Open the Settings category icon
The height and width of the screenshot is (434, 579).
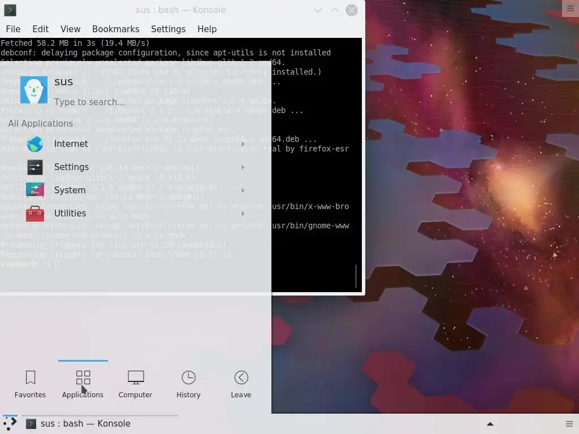pos(35,167)
